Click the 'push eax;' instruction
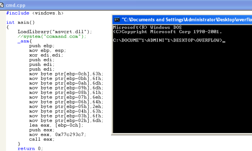This screenshot has height=151, width=252. coord(42,130)
